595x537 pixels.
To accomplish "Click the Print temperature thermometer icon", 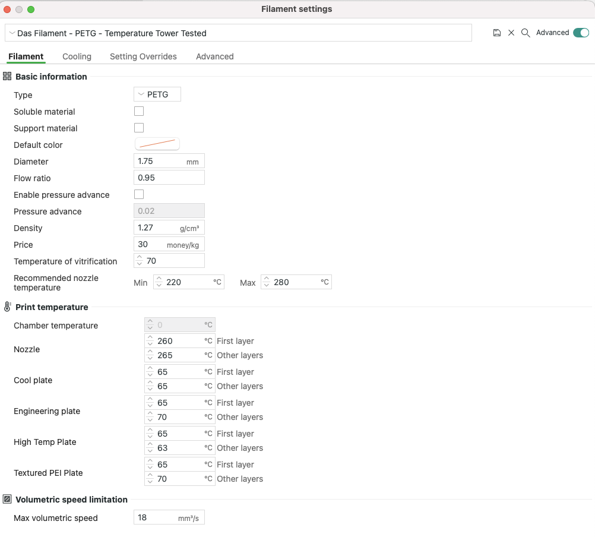I will pyautogui.click(x=7, y=307).
